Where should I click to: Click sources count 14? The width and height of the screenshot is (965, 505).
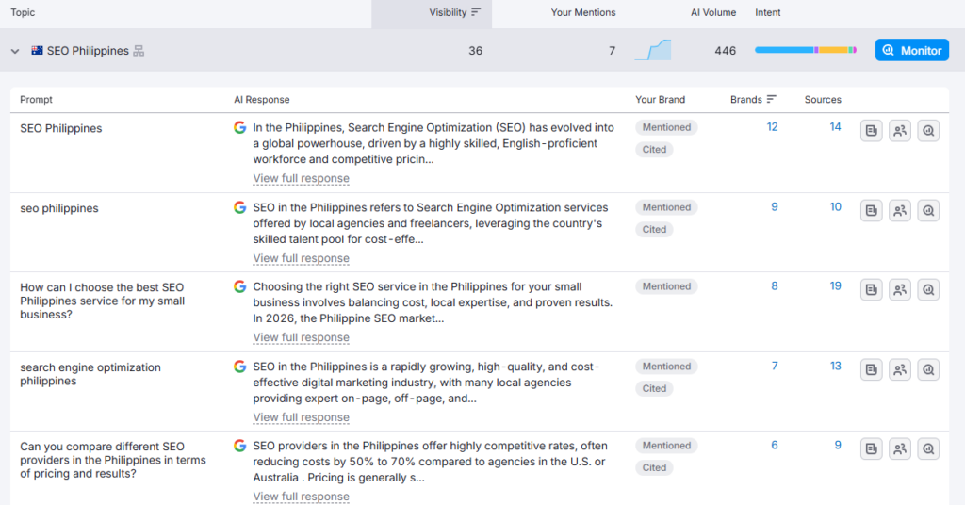[x=835, y=126]
